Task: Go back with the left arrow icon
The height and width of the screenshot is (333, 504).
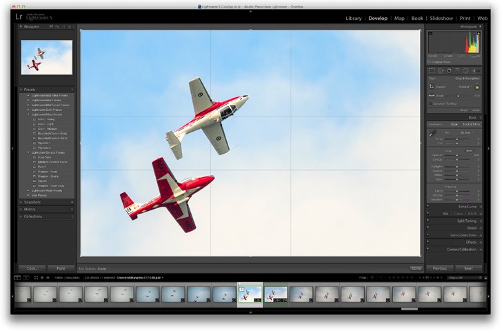Action: [x=42, y=278]
